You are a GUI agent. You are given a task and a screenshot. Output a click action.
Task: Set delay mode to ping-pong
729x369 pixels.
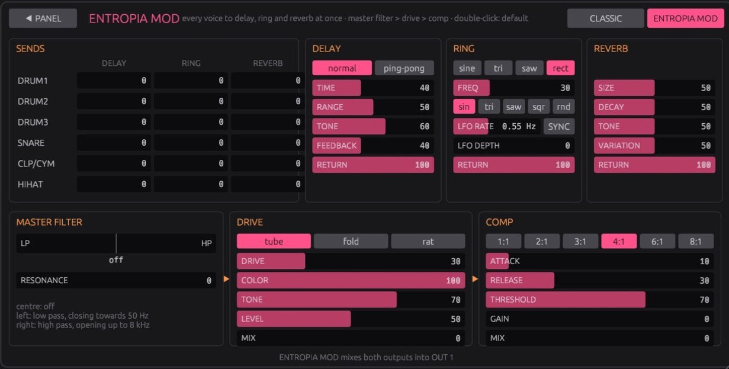pos(404,68)
